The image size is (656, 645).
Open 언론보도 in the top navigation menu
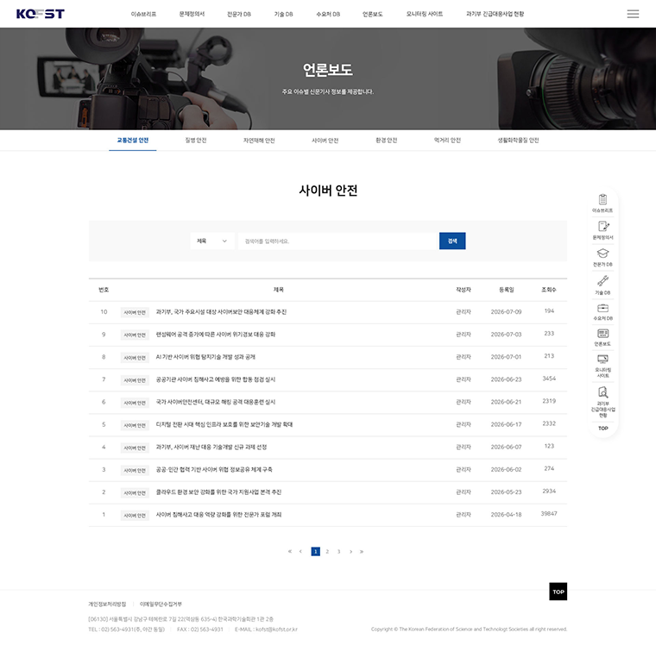(x=372, y=14)
